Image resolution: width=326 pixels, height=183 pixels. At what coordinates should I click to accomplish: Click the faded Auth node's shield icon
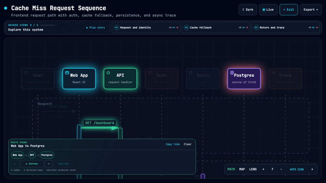click(149, 73)
